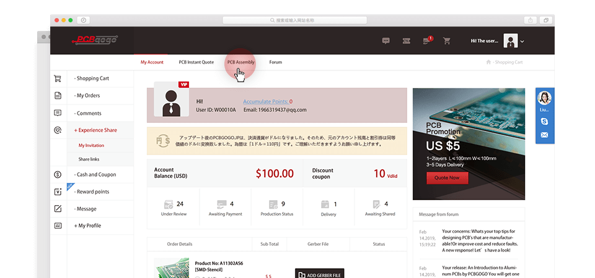595x278 pixels.
Task: Open the shopping cart icon in header
Action: [x=446, y=41]
